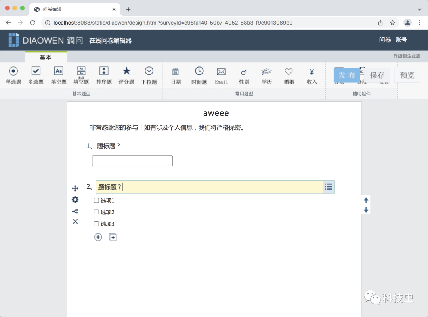Delete question 2 with the X icon
428x317 pixels.
coord(75,222)
